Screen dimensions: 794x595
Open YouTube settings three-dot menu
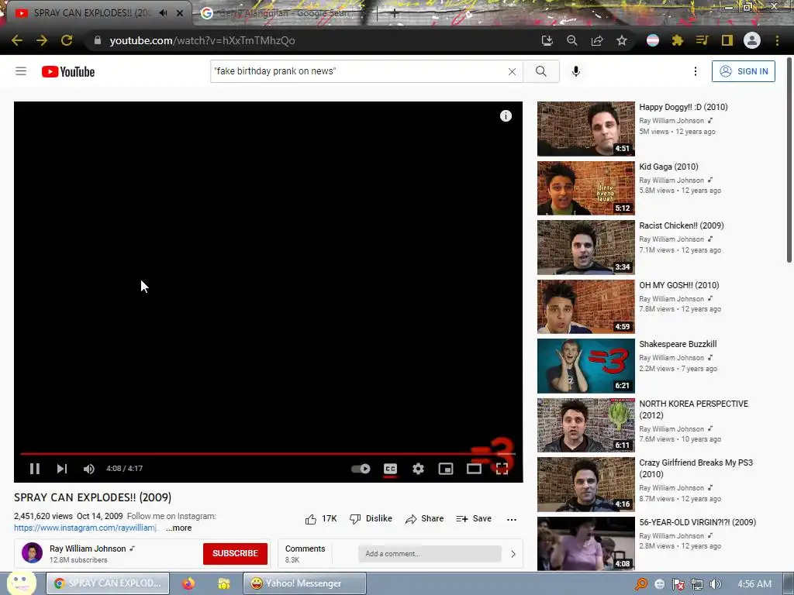click(696, 71)
